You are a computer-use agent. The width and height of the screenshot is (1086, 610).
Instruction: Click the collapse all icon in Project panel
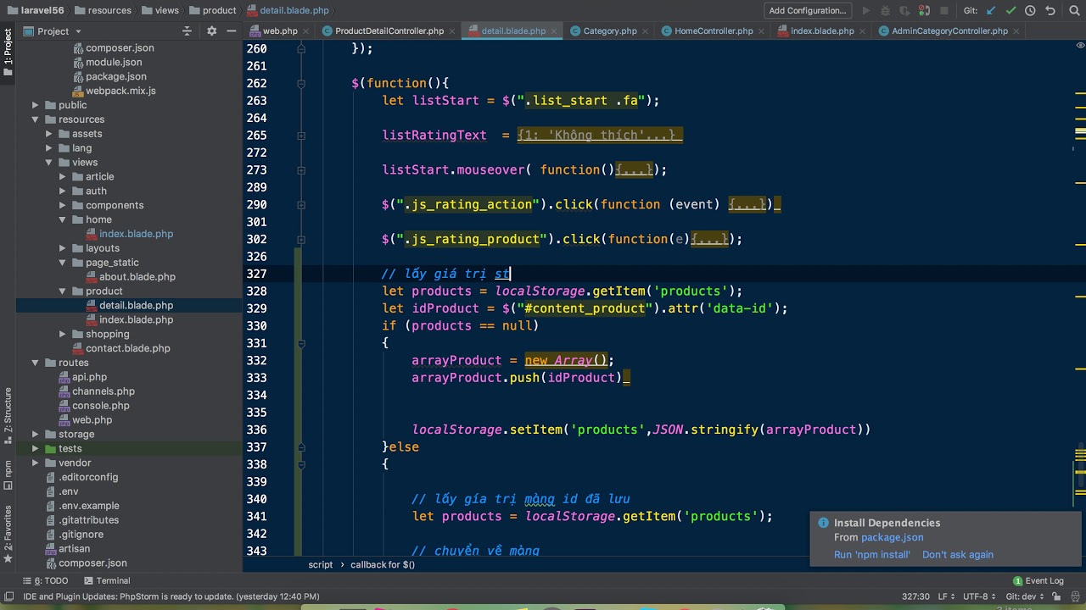click(188, 31)
